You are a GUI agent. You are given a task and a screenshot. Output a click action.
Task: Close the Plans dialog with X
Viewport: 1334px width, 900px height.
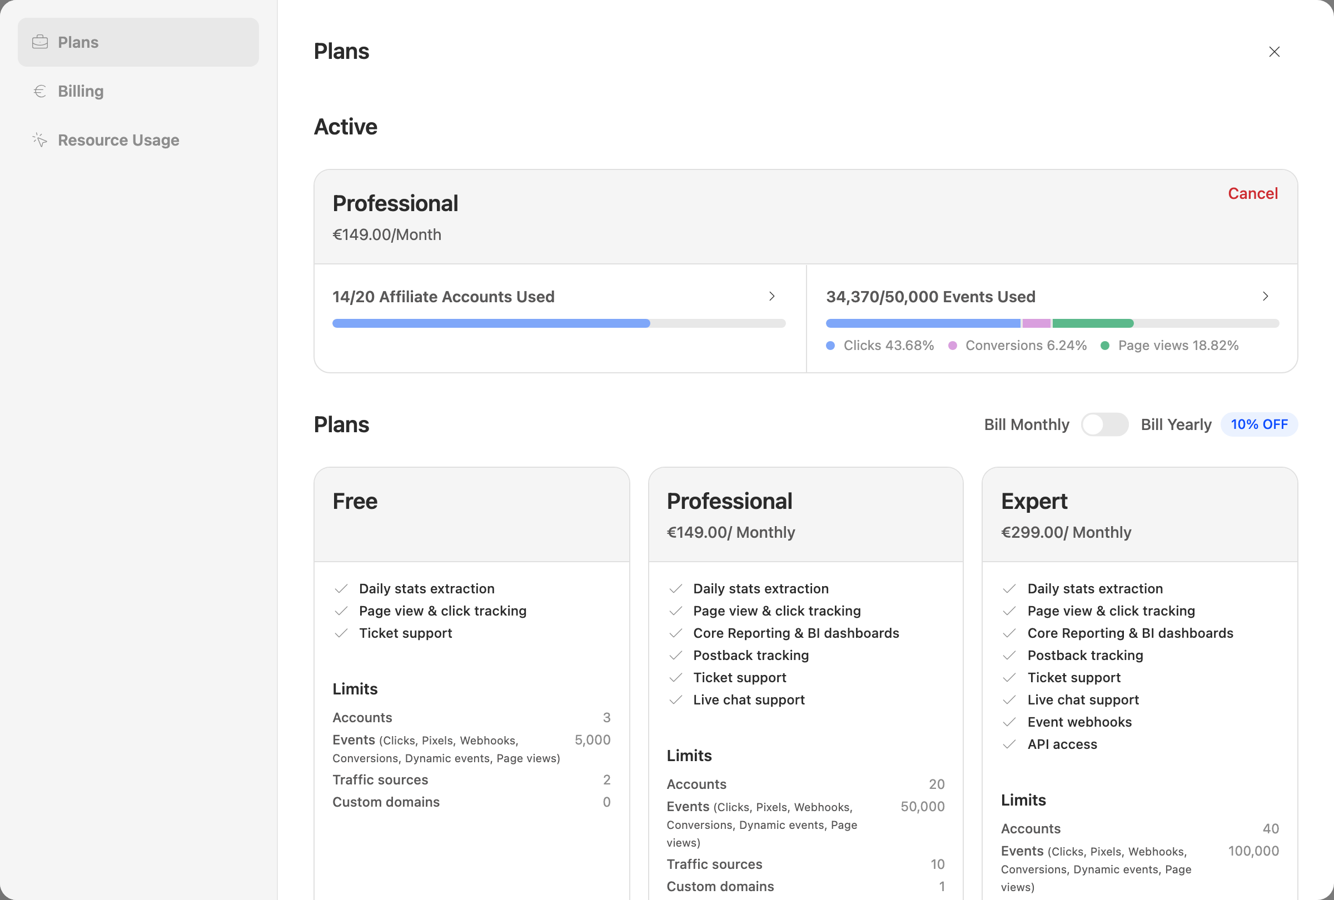click(1274, 52)
